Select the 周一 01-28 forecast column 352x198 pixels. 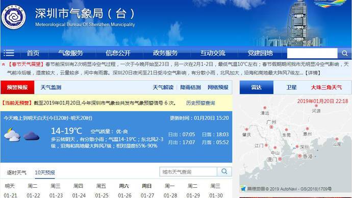(x=170, y=190)
